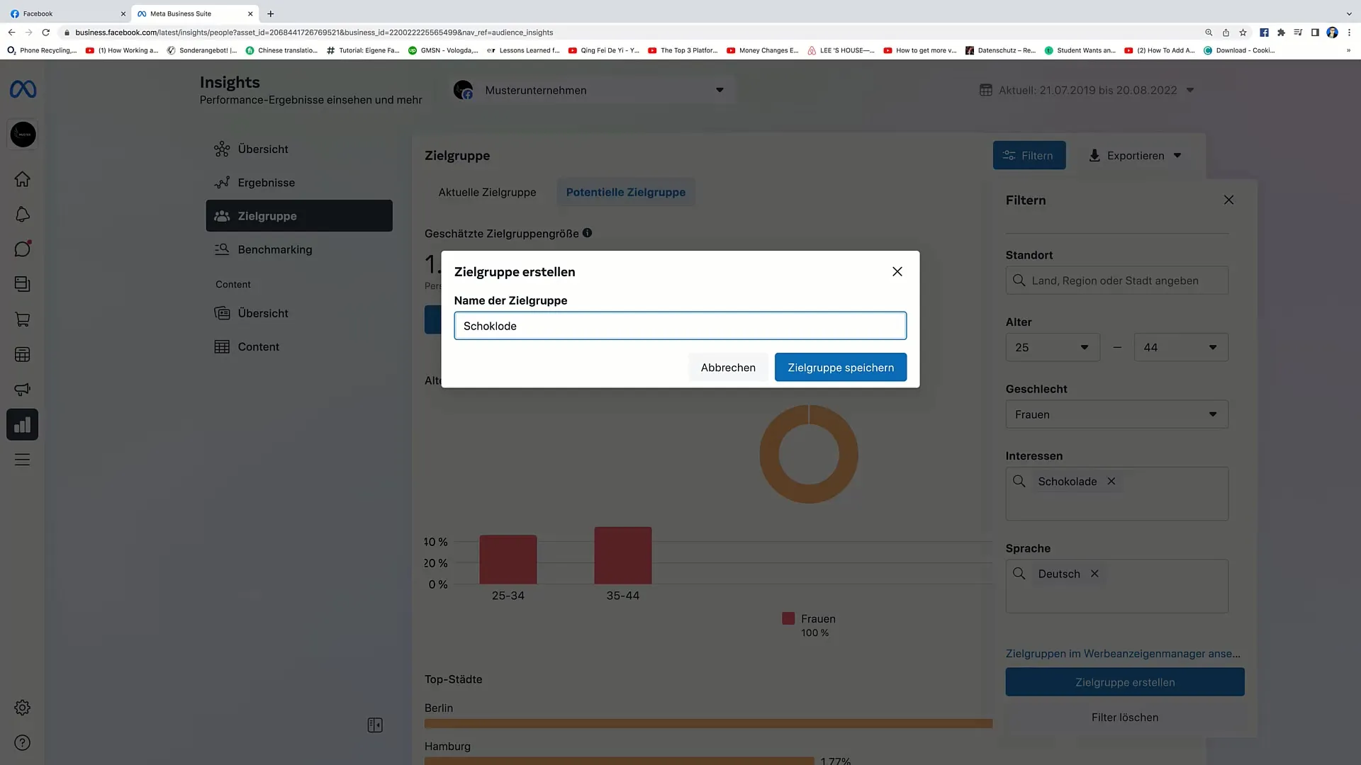Select the Ergebnisse sidebar icon
The width and height of the screenshot is (1361, 765).
point(222,182)
